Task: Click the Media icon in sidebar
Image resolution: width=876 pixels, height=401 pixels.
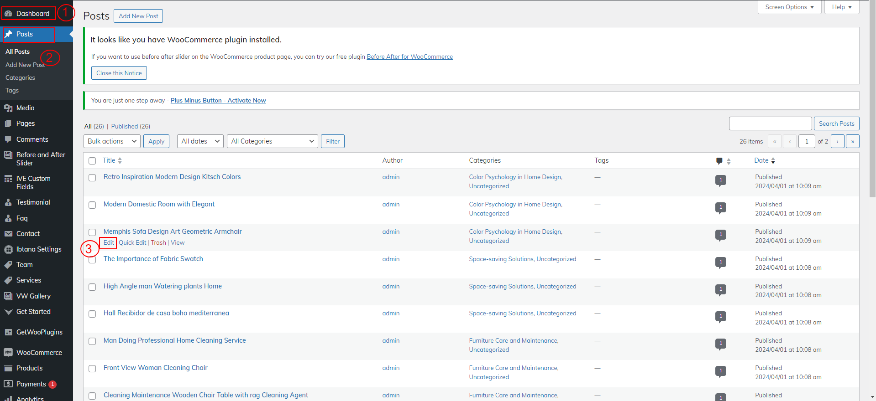Action: [8, 108]
